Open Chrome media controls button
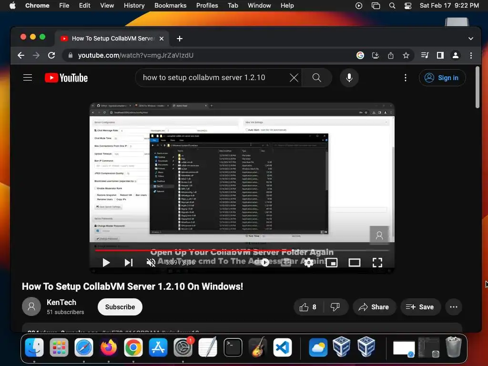Image resolution: width=488 pixels, height=366 pixels. [425, 55]
